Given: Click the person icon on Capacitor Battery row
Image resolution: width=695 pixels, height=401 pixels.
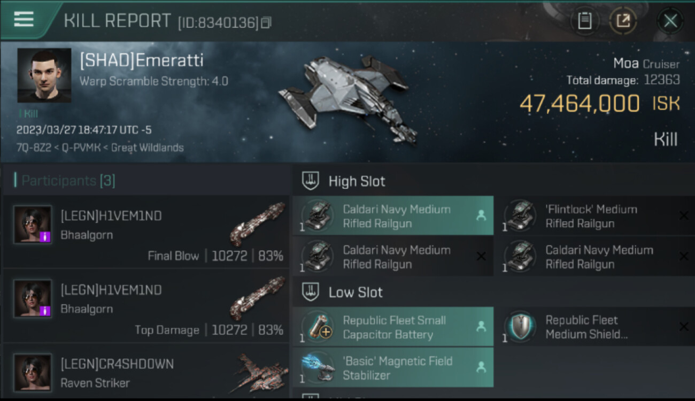Looking at the screenshot, I should [x=481, y=326].
